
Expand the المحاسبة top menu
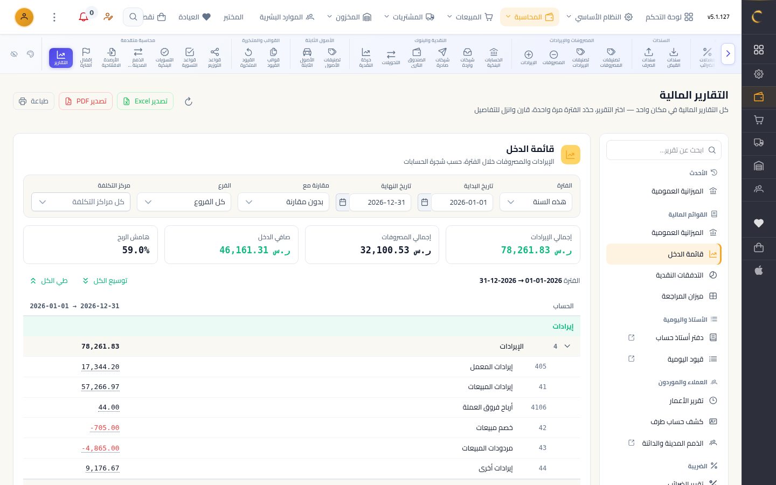click(x=529, y=17)
